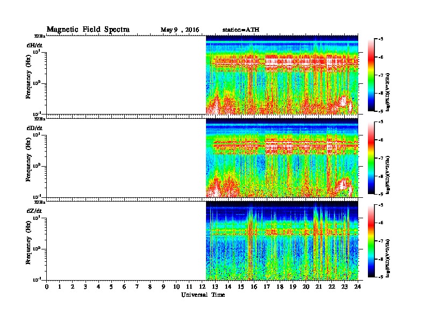Image resolution: width=426 pixels, height=329 pixels.
Task: Click the log(PSD) label beside the dZ/dt color bar
Action: pyautogui.click(x=388, y=258)
